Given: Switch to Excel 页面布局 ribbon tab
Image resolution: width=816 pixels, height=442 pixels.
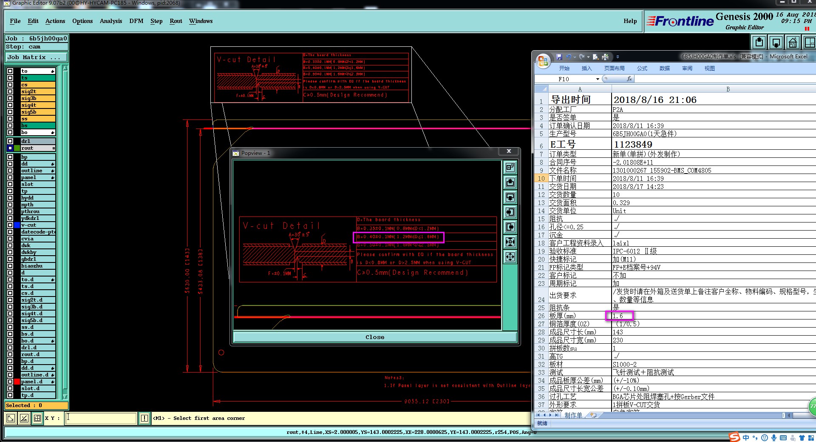Looking at the screenshot, I should tap(614, 68).
